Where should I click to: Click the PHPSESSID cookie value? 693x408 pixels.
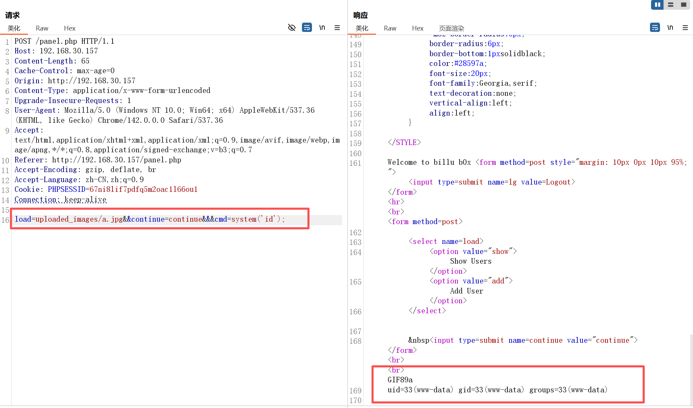143,189
